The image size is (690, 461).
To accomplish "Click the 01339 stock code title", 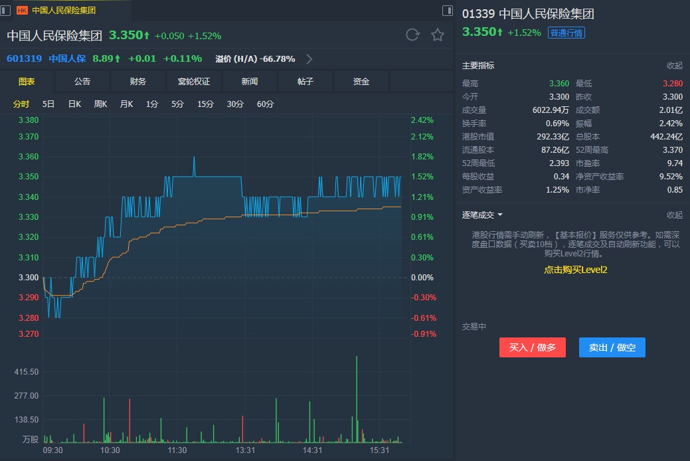I will [x=478, y=14].
